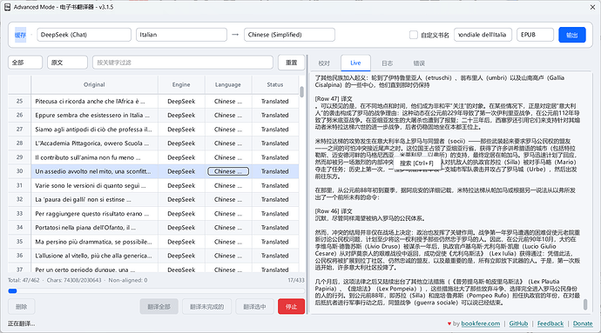
Task: Open the Italian source language dropdown
Action: click(181, 35)
